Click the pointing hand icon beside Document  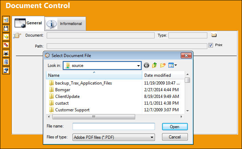point(17,36)
